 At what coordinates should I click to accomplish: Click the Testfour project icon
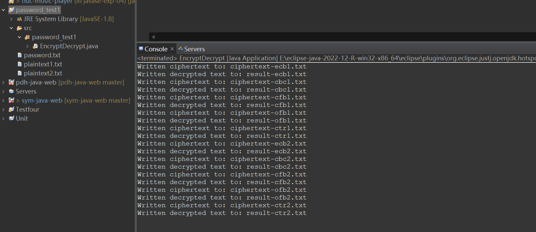(x=11, y=110)
